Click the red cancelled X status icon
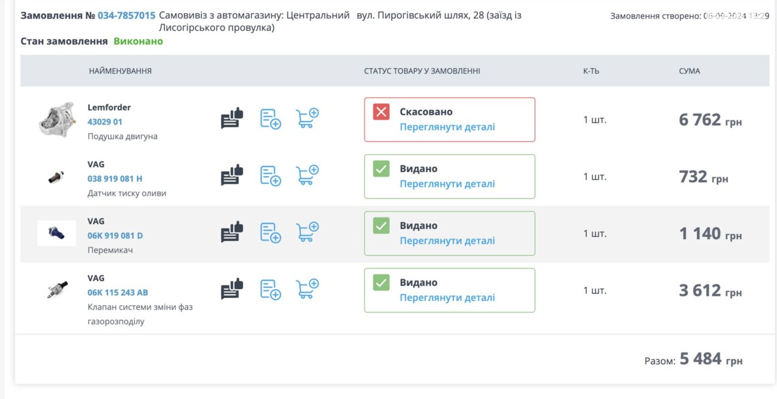This screenshot has width=777, height=399. click(381, 112)
